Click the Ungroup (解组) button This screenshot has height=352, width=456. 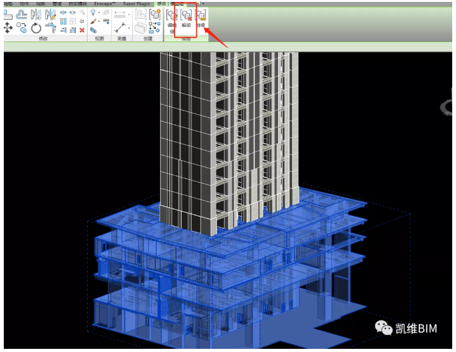click(186, 19)
